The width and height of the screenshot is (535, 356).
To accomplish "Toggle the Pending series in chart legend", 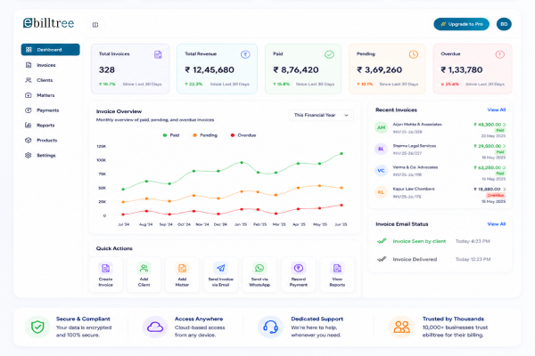I will pyautogui.click(x=205, y=135).
